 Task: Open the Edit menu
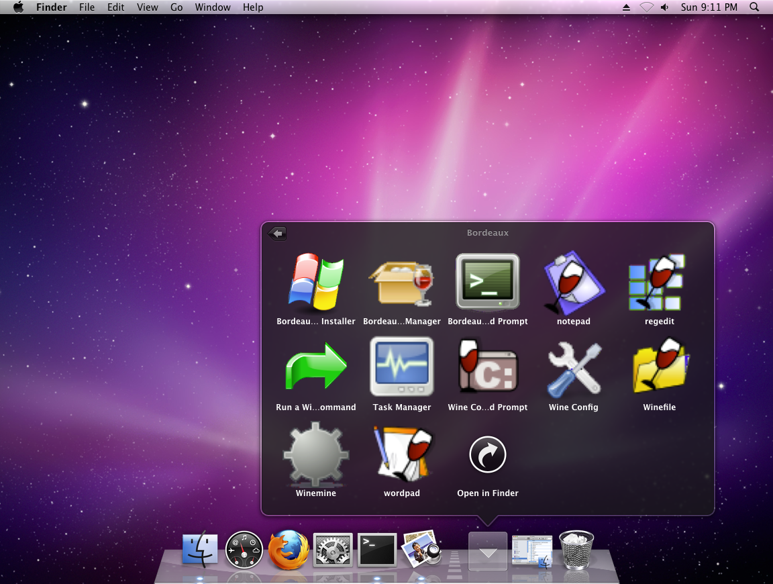pyautogui.click(x=116, y=7)
